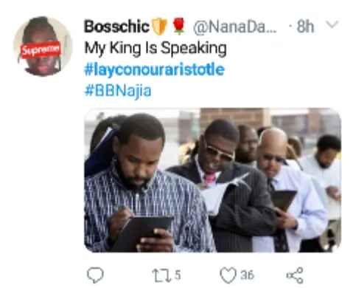
Task: Click the Supreme label on the avatar
Action: click(41, 50)
